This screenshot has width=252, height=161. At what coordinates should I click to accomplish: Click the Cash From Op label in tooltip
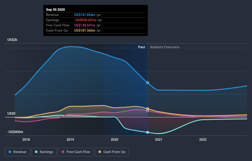click(57, 30)
